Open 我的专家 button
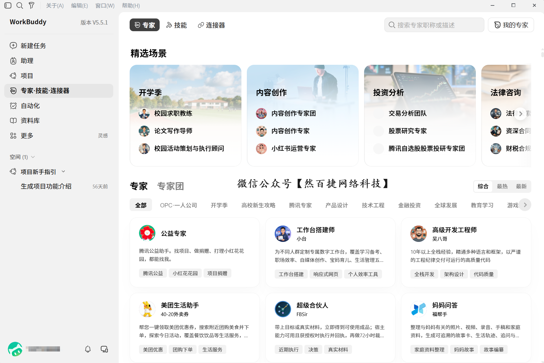The image size is (544, 363). click(511, 25)
